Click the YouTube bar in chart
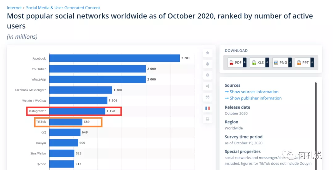 coord(97,69)
